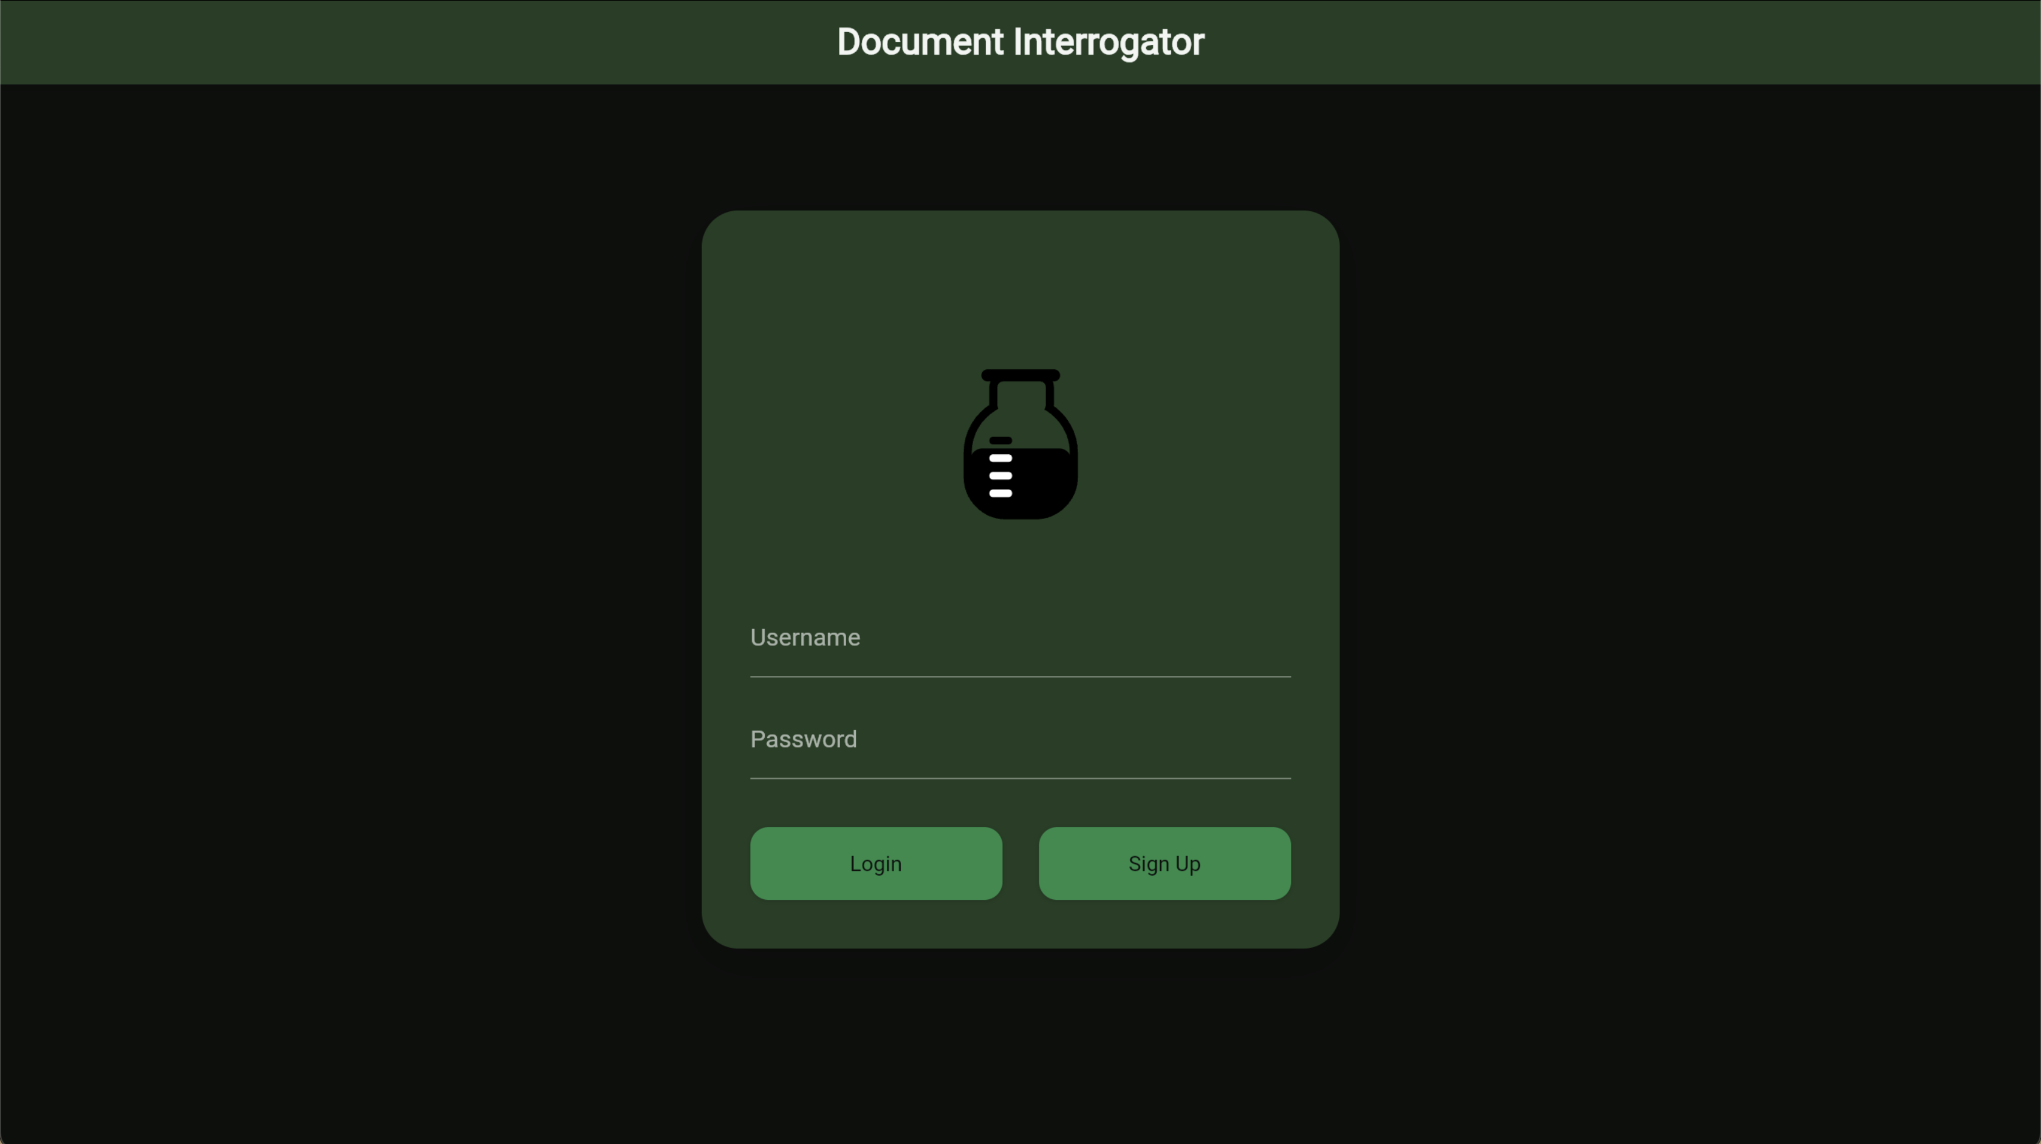This screenshot has height=1144, width=2041.
Task: Click the Login button
Action: pos(875,863)
